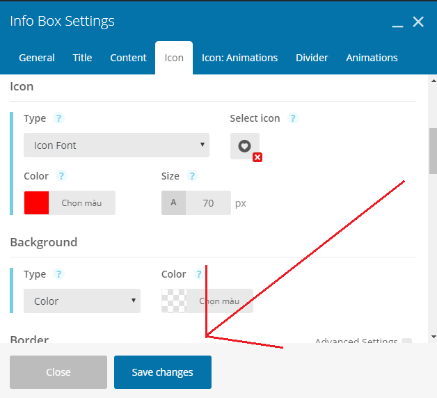This screenshot has height=398, width=437.
Task: Click help icon beside Size label
Action: (192, 176)
